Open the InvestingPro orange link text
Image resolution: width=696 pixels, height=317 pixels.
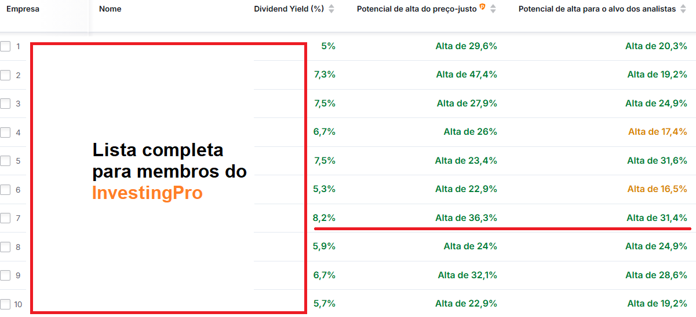click(147, 193)
